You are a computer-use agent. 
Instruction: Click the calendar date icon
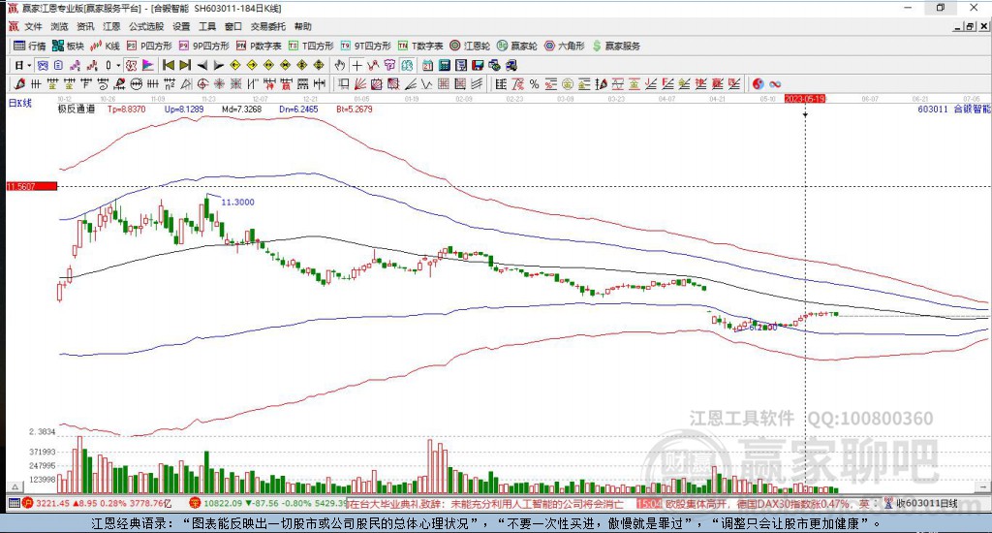click(x=427, y=65)
